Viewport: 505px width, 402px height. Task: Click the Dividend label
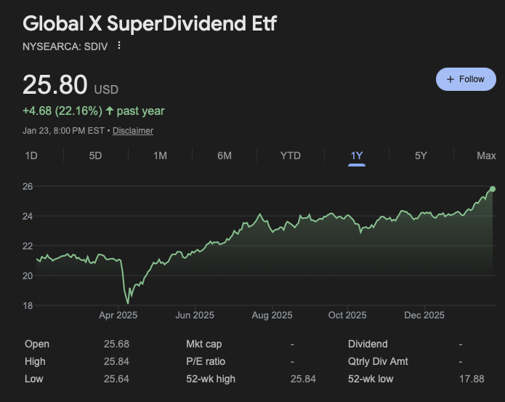pyautogui.click(x=368, y=344)
